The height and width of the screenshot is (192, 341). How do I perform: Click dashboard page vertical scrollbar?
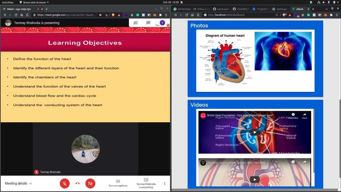pyautogui.click(x=340, y=138)
